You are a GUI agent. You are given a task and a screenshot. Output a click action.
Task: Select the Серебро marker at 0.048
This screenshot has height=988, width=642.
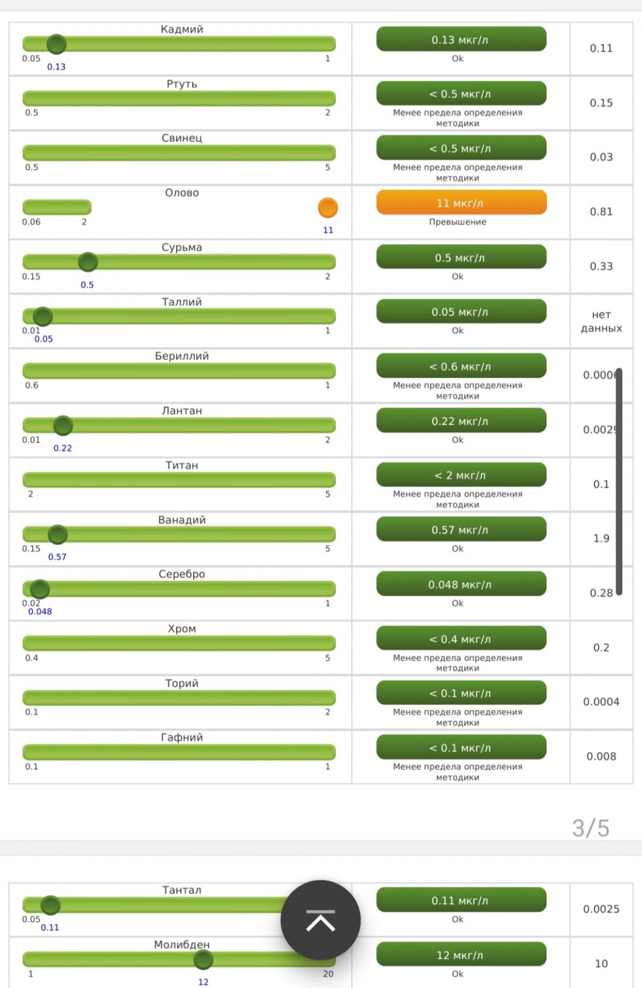(40, 589)
